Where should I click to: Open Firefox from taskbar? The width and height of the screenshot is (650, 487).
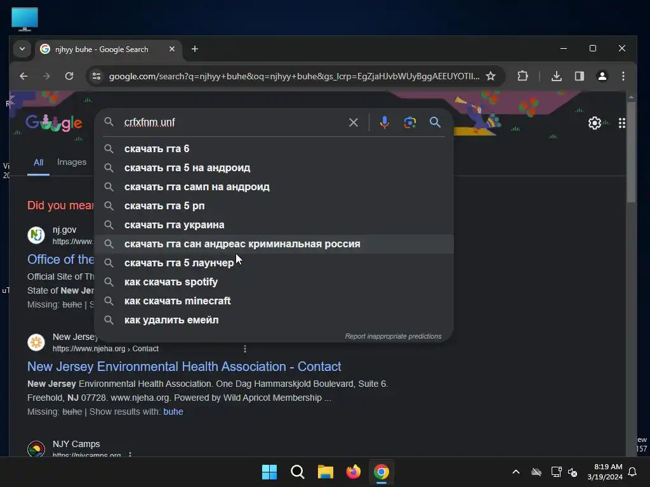click(x=353, y=472)
